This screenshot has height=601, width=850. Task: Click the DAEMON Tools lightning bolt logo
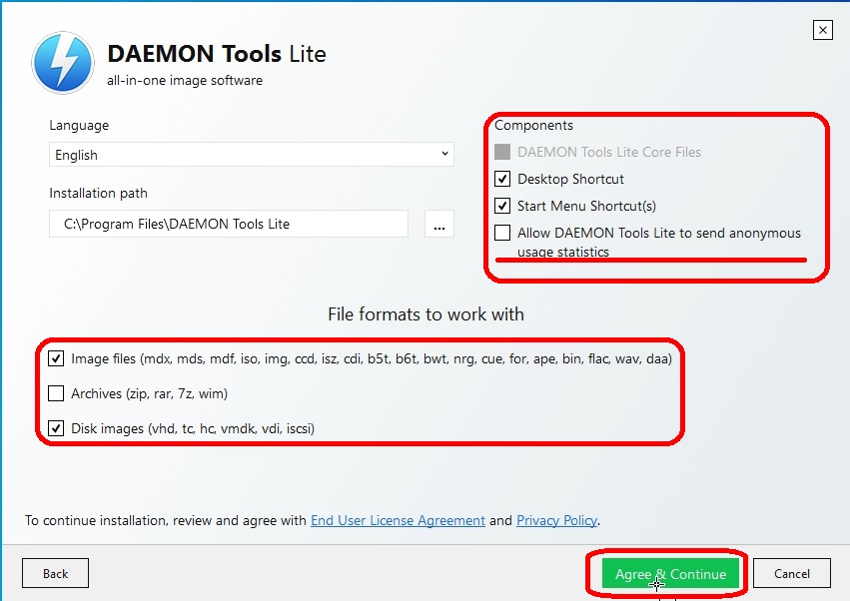(x=62, y=62)
